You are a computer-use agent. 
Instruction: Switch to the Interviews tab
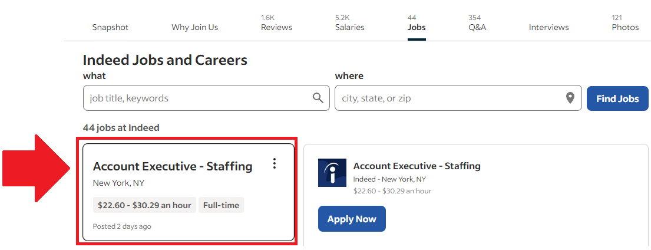click(x=548, y=27)
